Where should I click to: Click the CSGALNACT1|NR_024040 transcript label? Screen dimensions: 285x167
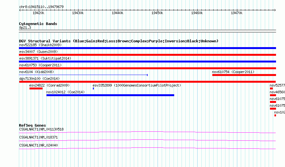(x=38, y=145)
